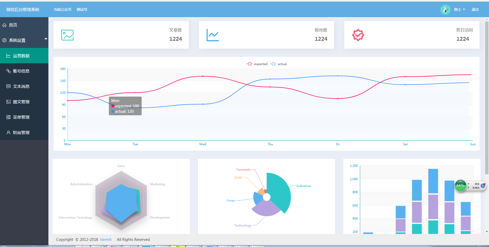
Task: Toggle the expected series legend
Action: [257, 64]
